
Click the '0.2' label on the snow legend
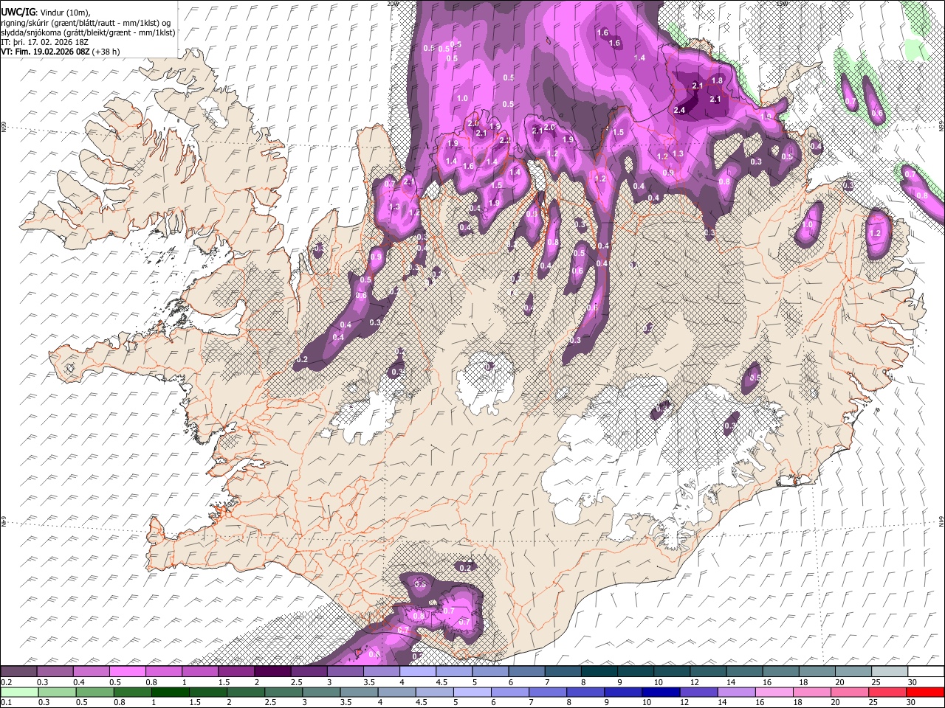(x=7, y=682)
